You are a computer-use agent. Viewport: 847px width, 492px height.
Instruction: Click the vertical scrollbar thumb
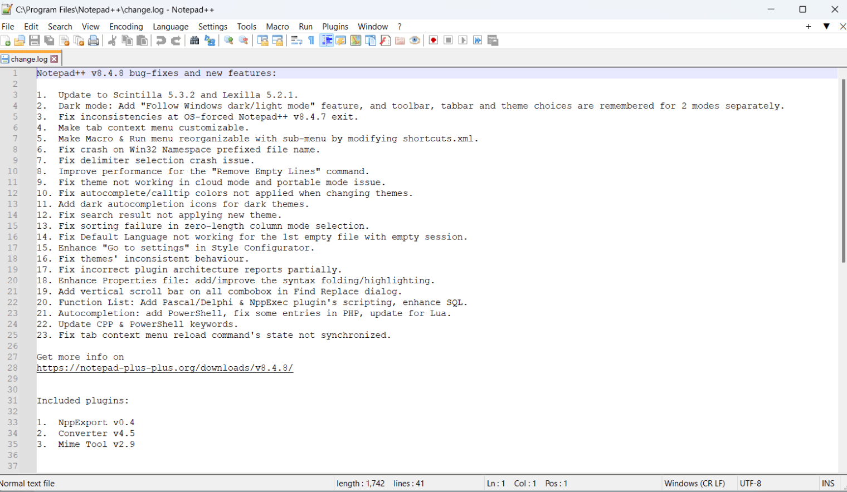(844, 170)
